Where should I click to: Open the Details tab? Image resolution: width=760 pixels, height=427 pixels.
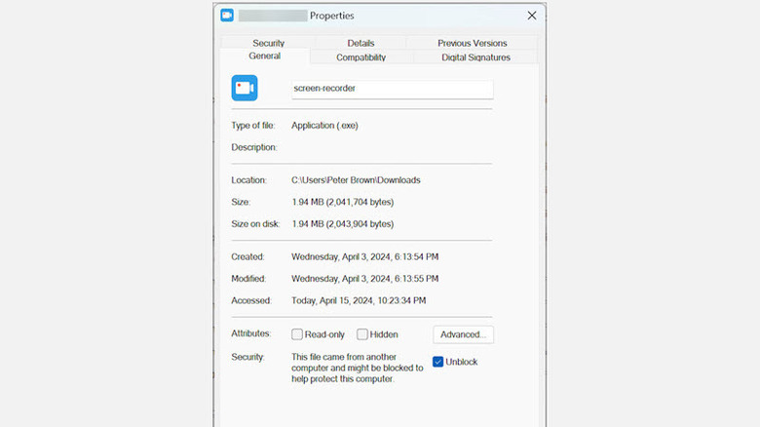coord(361,43)
